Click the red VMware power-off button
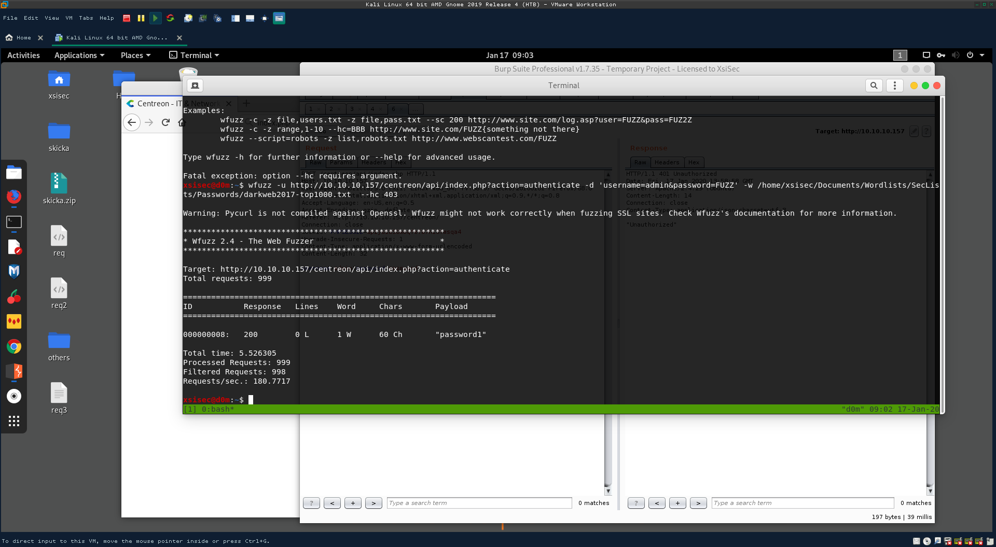Viewport: 996px width, 547px height. click(x=127, y=18)
